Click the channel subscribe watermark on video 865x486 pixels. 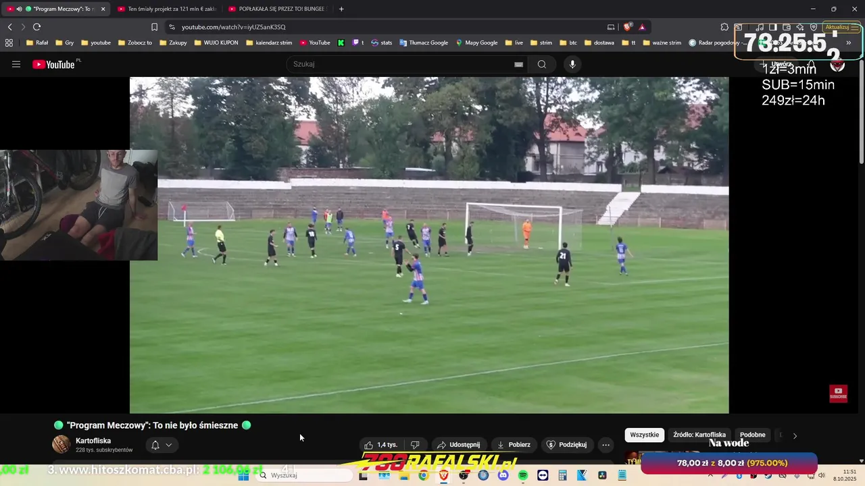[x=838, y=394]
